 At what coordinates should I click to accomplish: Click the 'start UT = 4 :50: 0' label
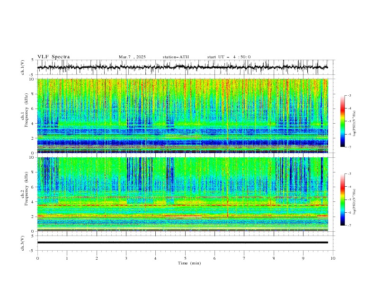[229, 57]
